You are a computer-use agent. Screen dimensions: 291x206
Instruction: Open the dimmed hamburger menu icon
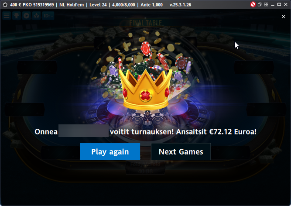(7, 16)
